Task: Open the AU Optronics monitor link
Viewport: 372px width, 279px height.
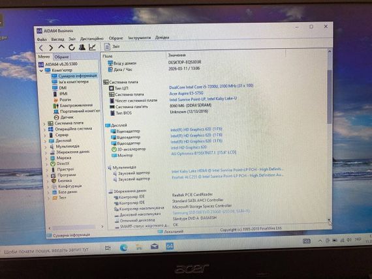Action: pos(204,153)
